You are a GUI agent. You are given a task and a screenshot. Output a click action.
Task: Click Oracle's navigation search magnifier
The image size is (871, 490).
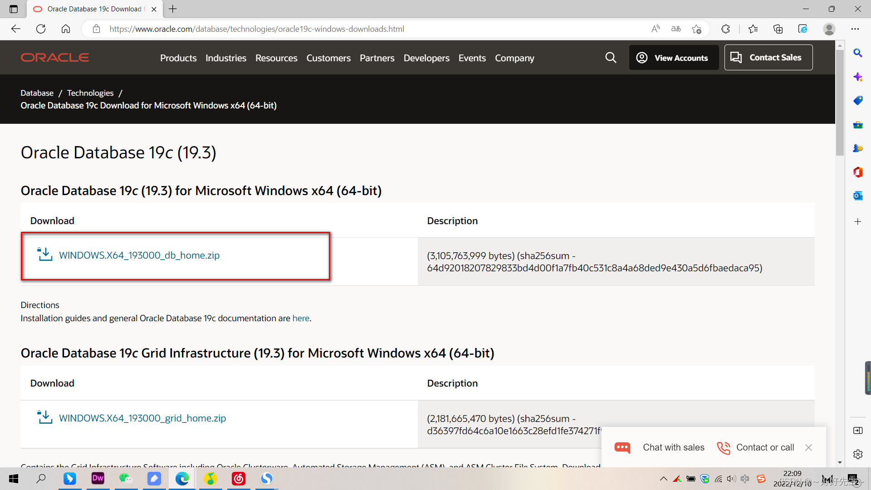coord(611,58)
